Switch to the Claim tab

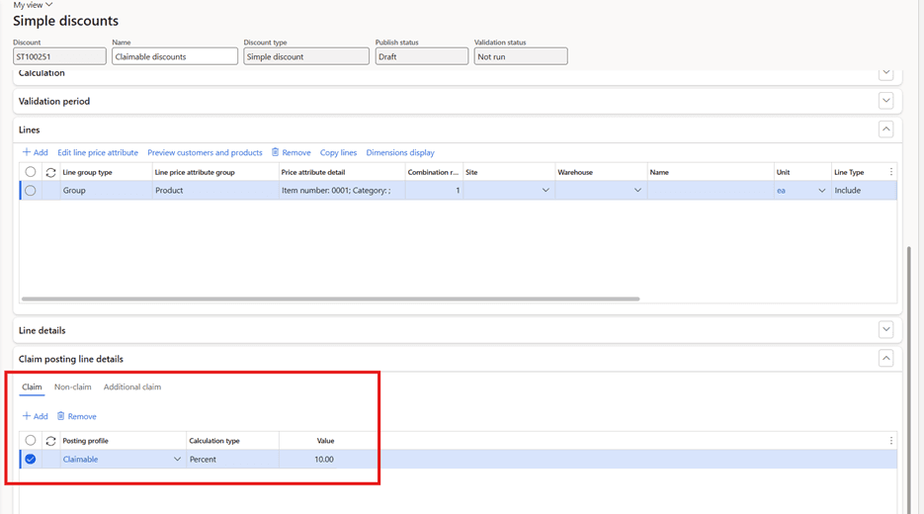coord(32,387)
